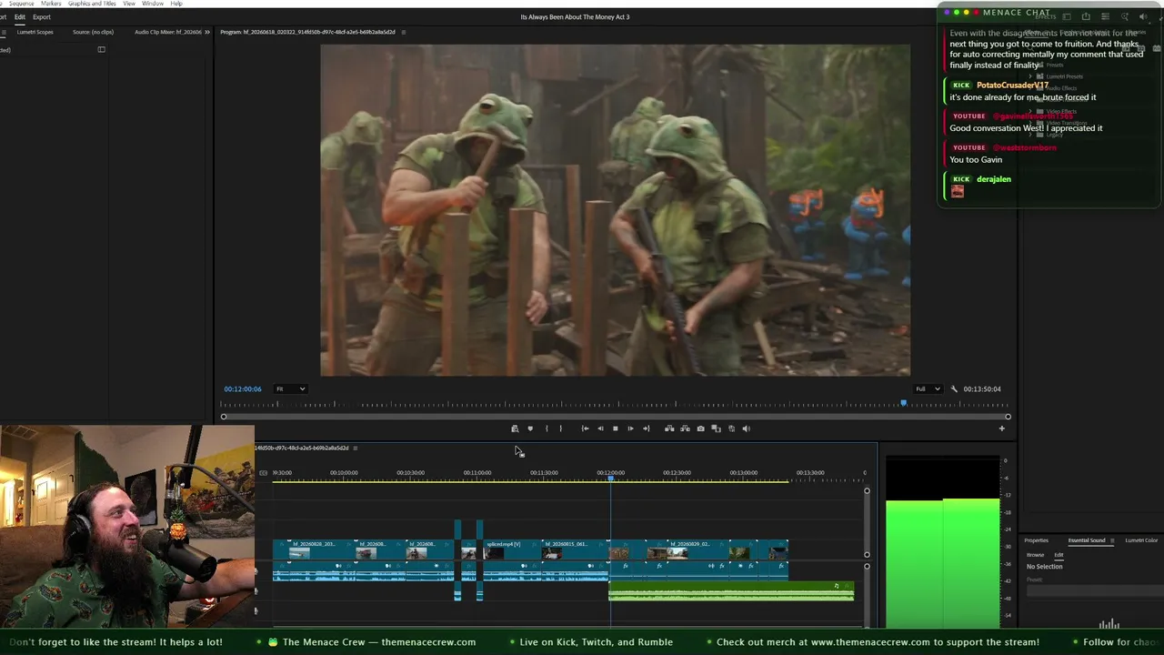This screenshot has height=655, width=1164.
Task: Open the Window menu
Action: click(153, 4)
